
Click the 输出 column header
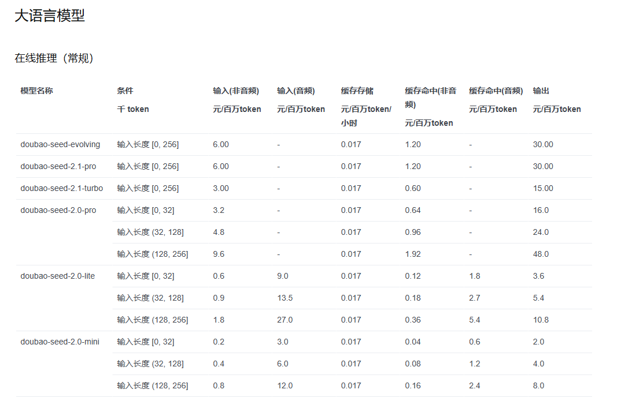tap(541, 91)
